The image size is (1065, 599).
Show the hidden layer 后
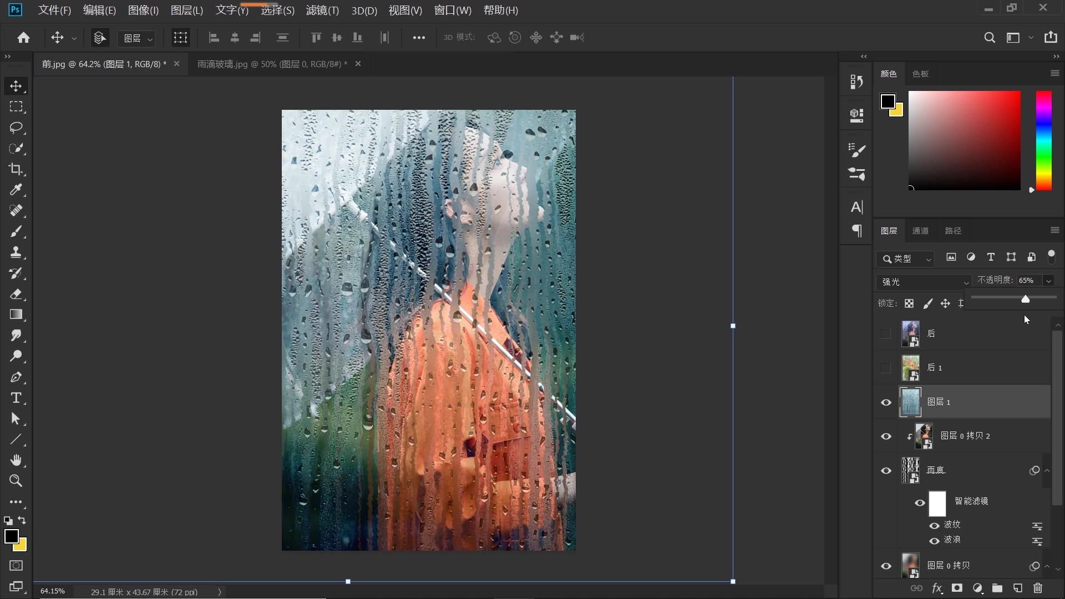886,334
